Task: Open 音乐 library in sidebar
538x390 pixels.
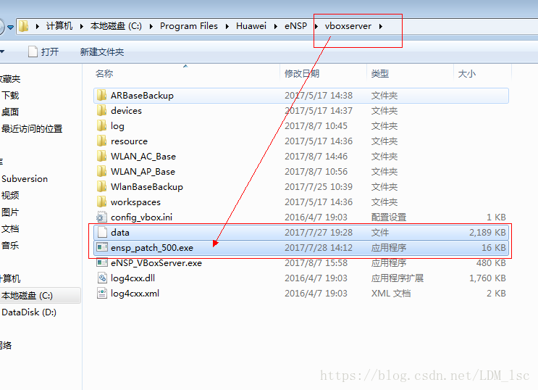Action: 10,245
